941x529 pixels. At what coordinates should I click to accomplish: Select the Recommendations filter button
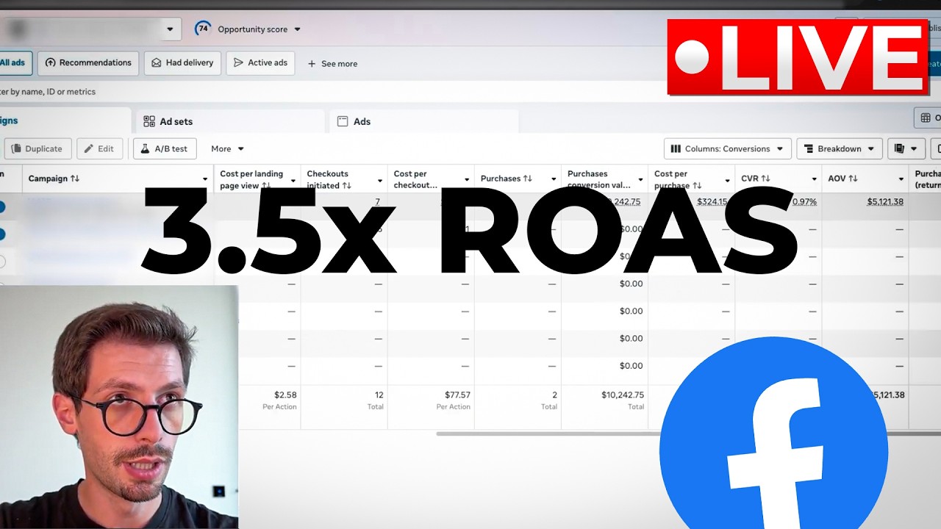[88, 63]
